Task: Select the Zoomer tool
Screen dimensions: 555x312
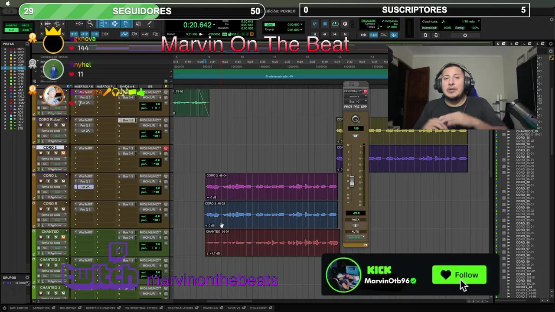Action: tap(90, 24)
